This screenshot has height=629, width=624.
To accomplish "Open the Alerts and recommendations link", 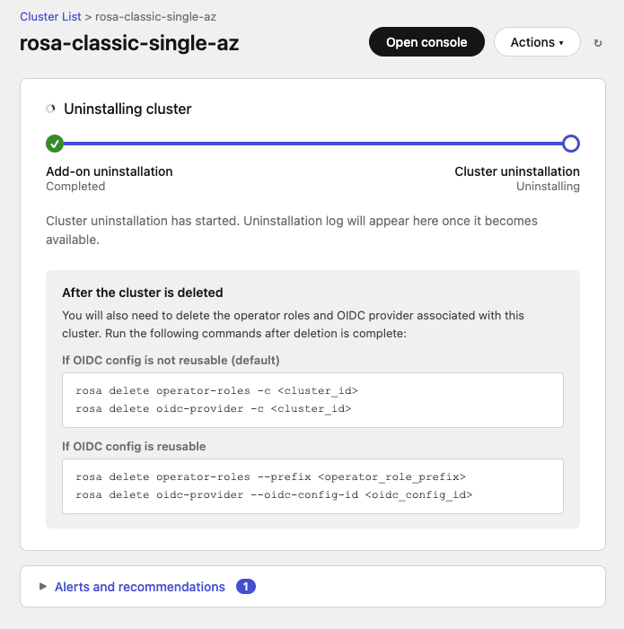I will point(140,587).
